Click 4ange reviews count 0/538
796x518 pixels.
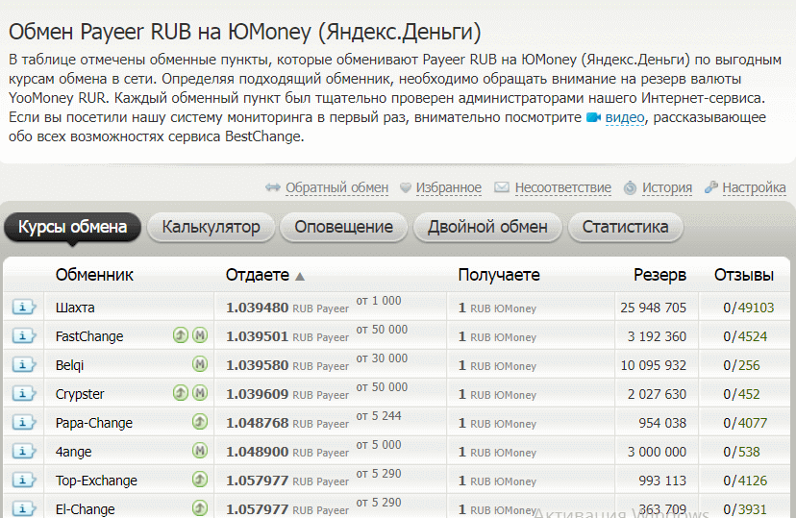point(741,452)
